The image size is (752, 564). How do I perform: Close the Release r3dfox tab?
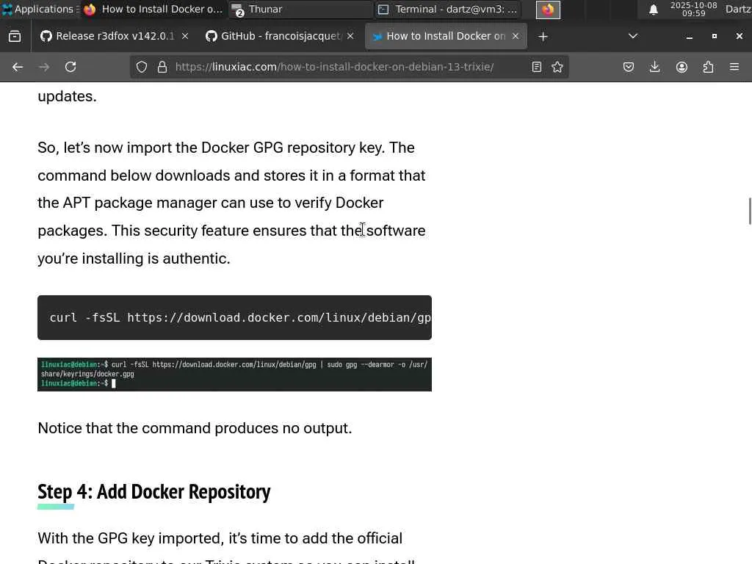tap(185, 37)
